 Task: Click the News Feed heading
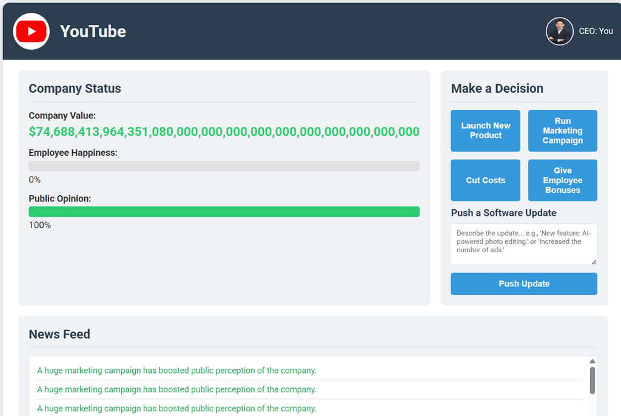coord(59,334)
